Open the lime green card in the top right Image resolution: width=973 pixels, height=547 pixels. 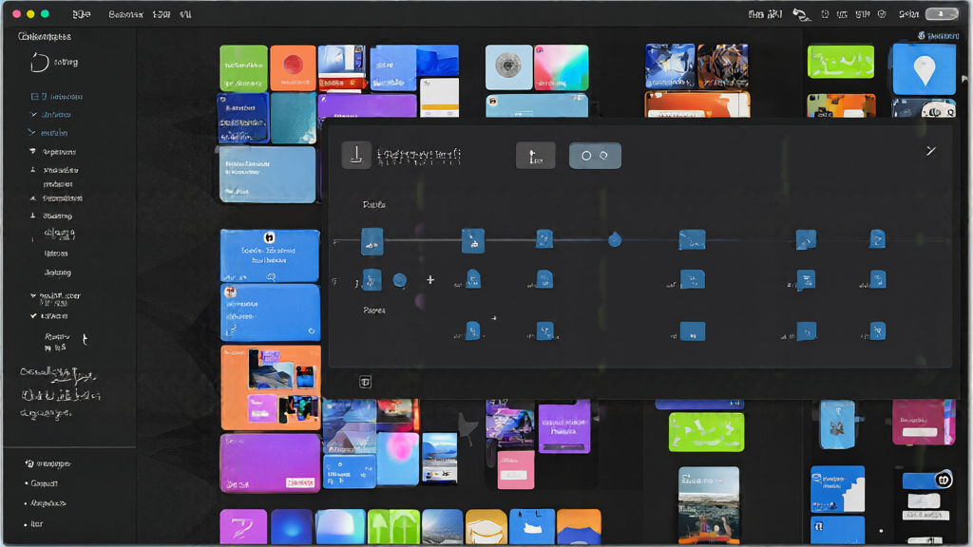[x=841, y=62]
